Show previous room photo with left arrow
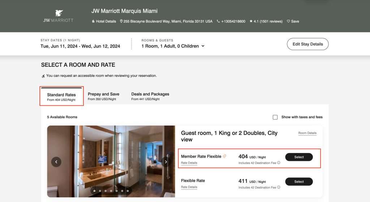 [56, 162]
